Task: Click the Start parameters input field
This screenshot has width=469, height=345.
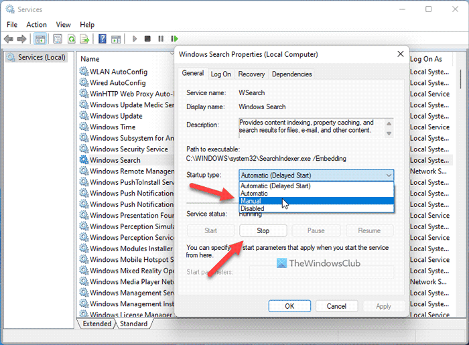Action: click(x=322, y=272)
